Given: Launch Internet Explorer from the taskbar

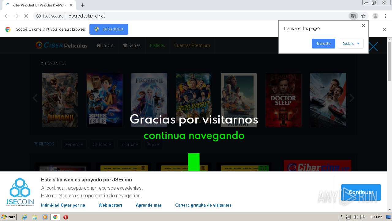Looking at the screenshot, I should point(24,217).
